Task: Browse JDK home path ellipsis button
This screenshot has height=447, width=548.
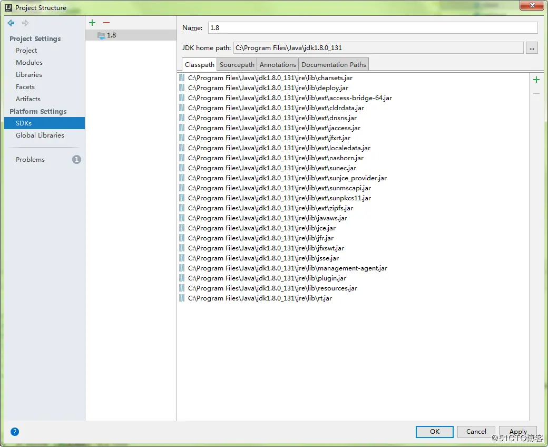Action: pyautogui.click(x=532, y=48)
